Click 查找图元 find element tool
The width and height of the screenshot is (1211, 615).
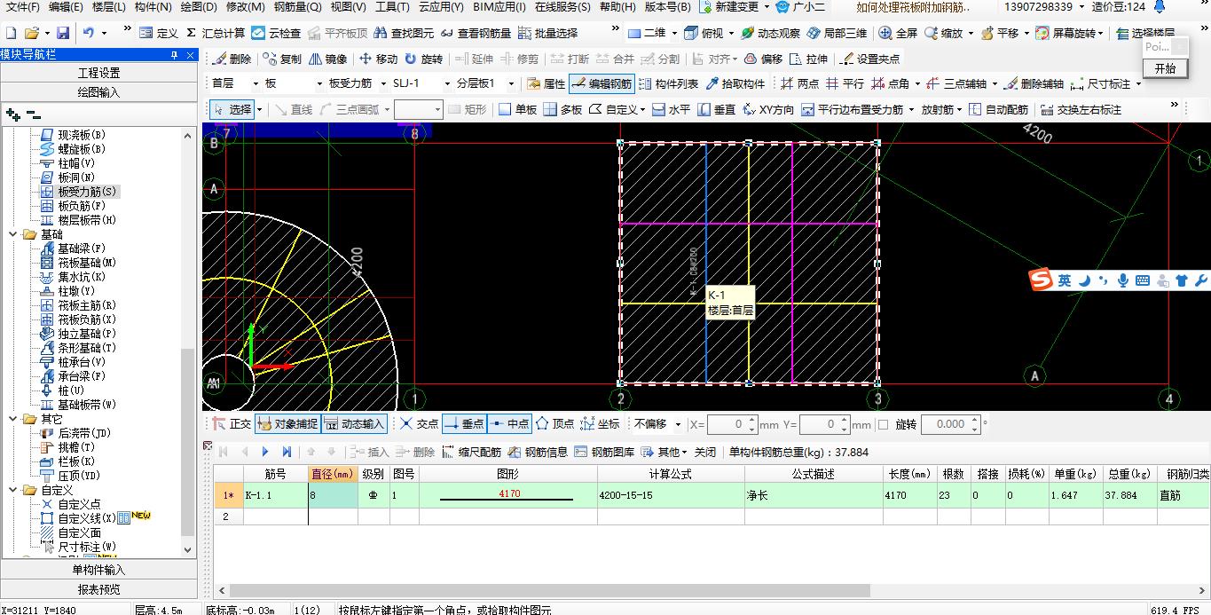click(x=405, y=33)
